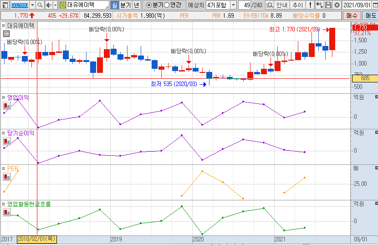The image size is (378, 245).
Task: Switch to the 년 period tab
Action: (x=137, y=5)
